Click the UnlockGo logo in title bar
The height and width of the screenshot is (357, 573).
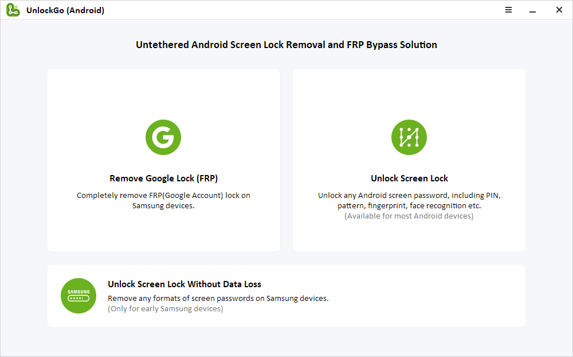point(13,10)
